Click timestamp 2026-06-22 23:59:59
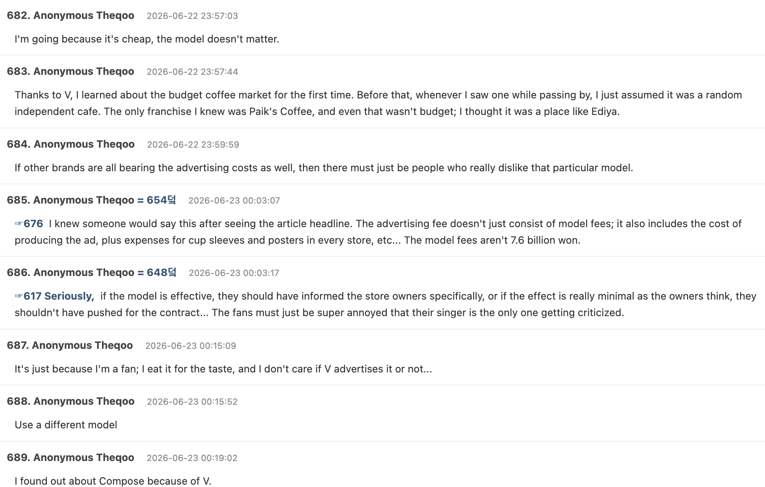The height and width of the screenshot is (487, 765). pyautogui.click(x=193, y=144)
